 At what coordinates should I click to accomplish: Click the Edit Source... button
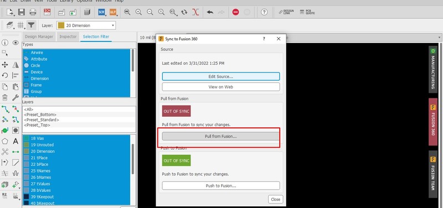[x=220, y=76]
